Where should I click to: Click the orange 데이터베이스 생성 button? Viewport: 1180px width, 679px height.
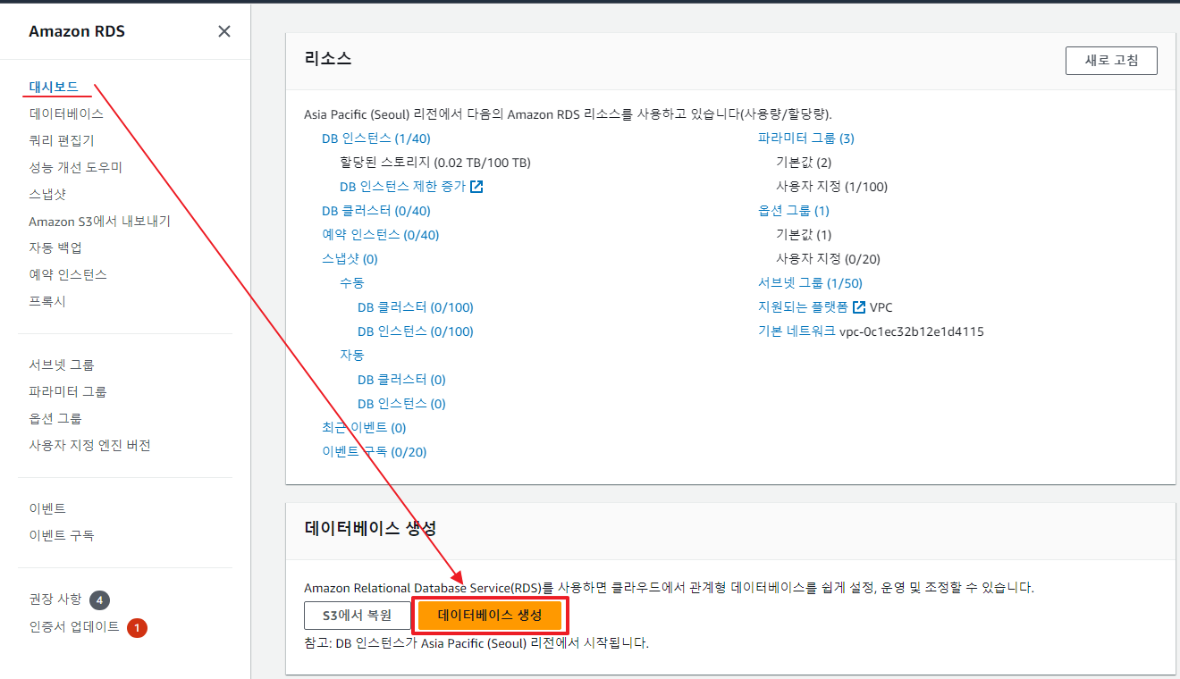pos(490,616)
